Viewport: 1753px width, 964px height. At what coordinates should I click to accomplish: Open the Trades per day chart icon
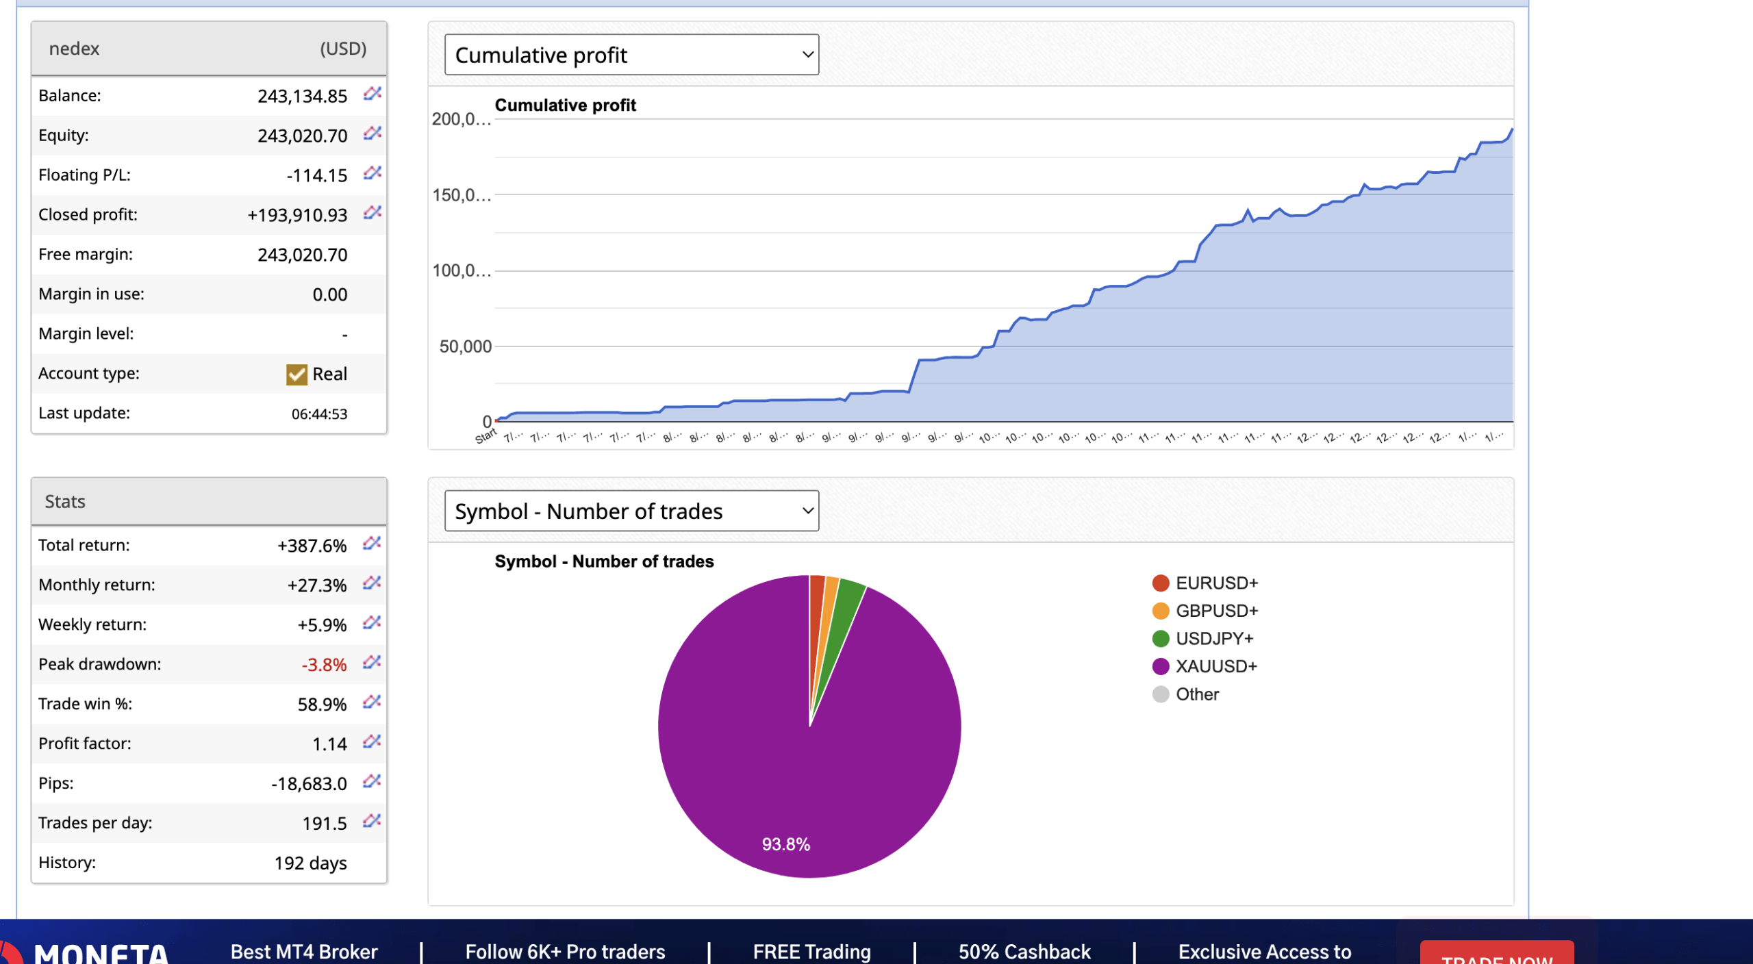tap(370, 822)
